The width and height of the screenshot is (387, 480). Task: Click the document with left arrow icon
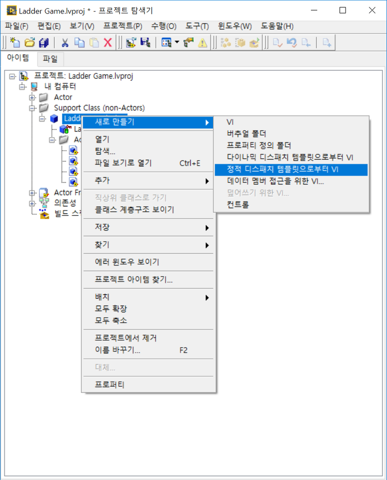306,42
